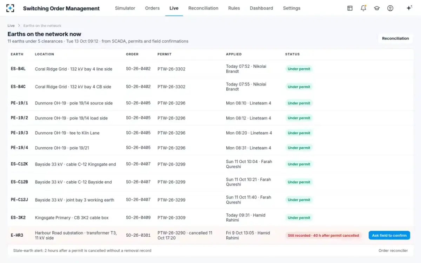
Task: Click applied time Mon 08:20 Lineteam 4
Action: (249, 133)
